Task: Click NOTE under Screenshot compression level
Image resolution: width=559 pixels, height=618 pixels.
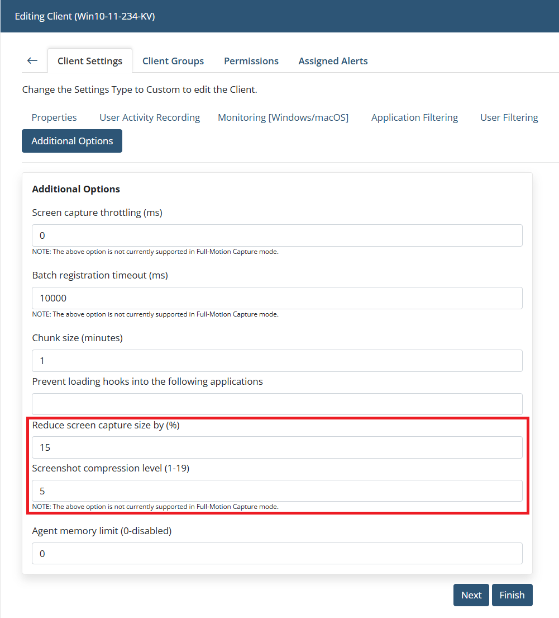Action: coord(155,507)
